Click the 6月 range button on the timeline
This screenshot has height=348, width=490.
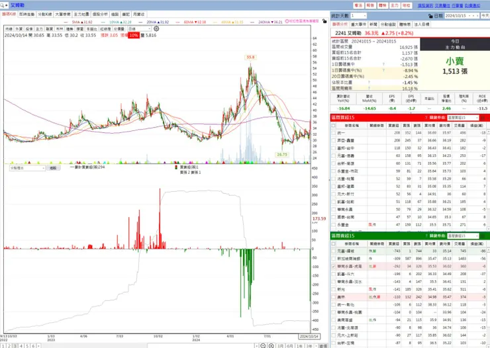[290, 346]
